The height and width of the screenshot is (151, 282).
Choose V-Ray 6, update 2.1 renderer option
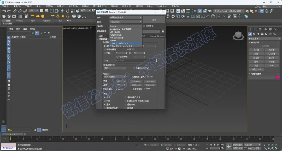pyautogui.click(x=126, y=43)
